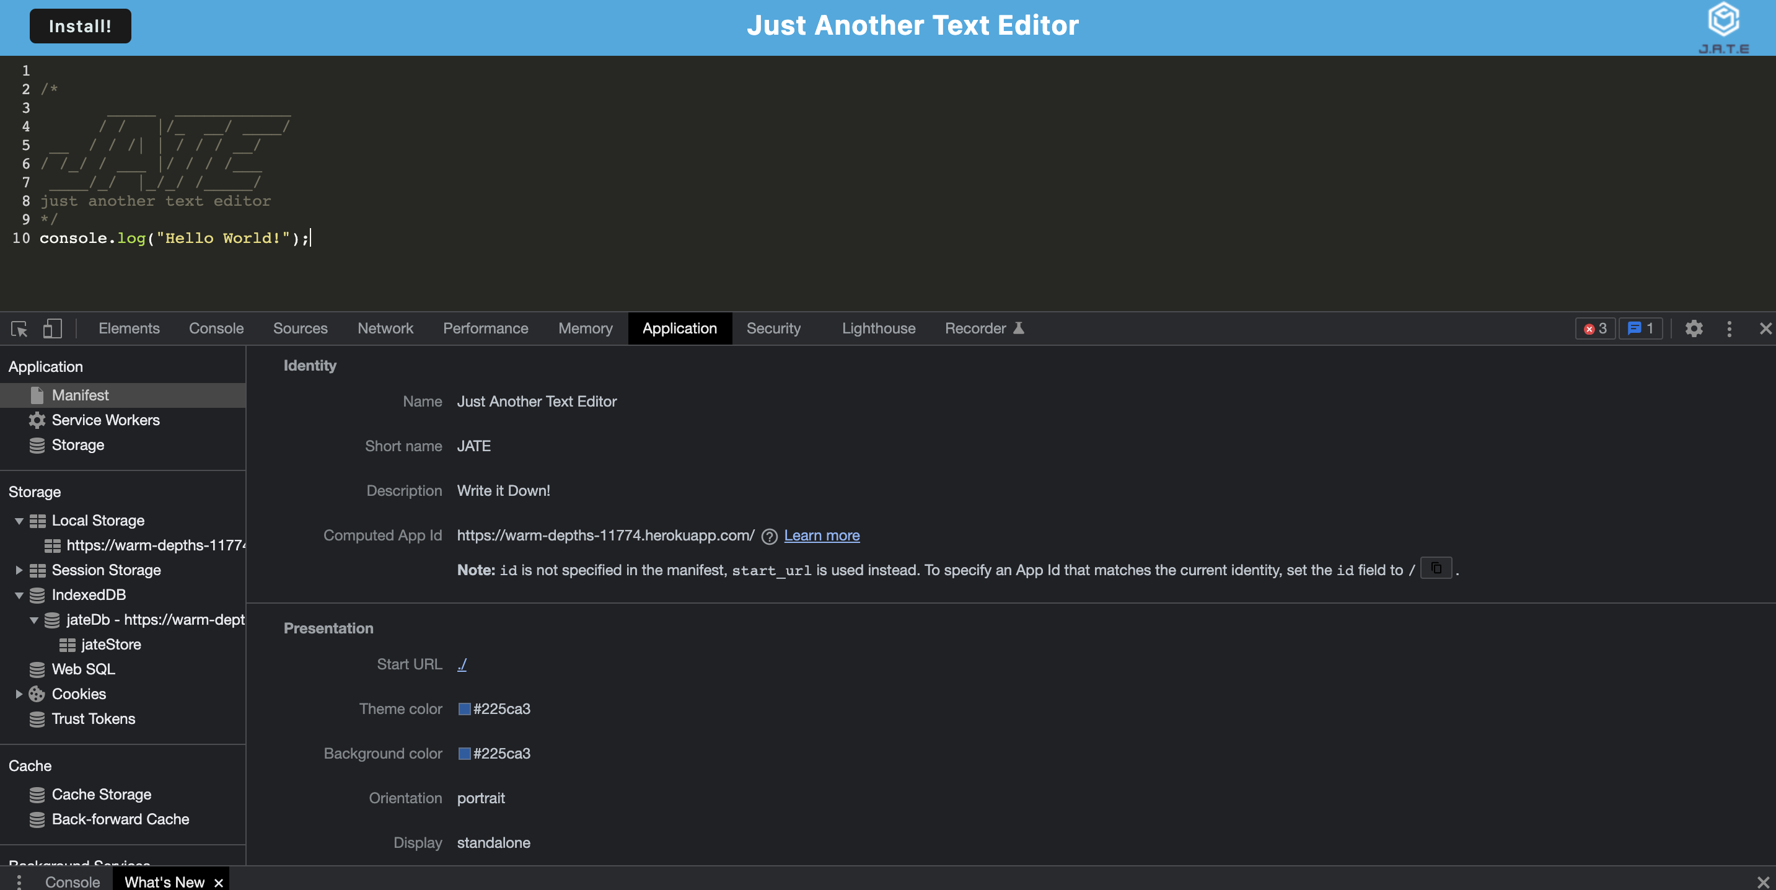Toggle the device toolbar icon
Viewport: 1776px width, 890px height.
click(53, 329)
